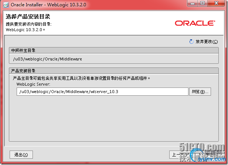Close the Oracle Installer window

tap(216, 3)
